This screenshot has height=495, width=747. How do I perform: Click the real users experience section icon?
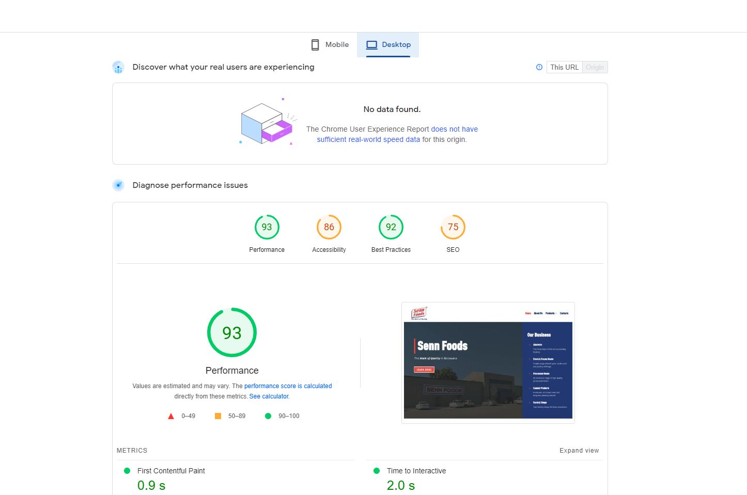coord(118,67)
